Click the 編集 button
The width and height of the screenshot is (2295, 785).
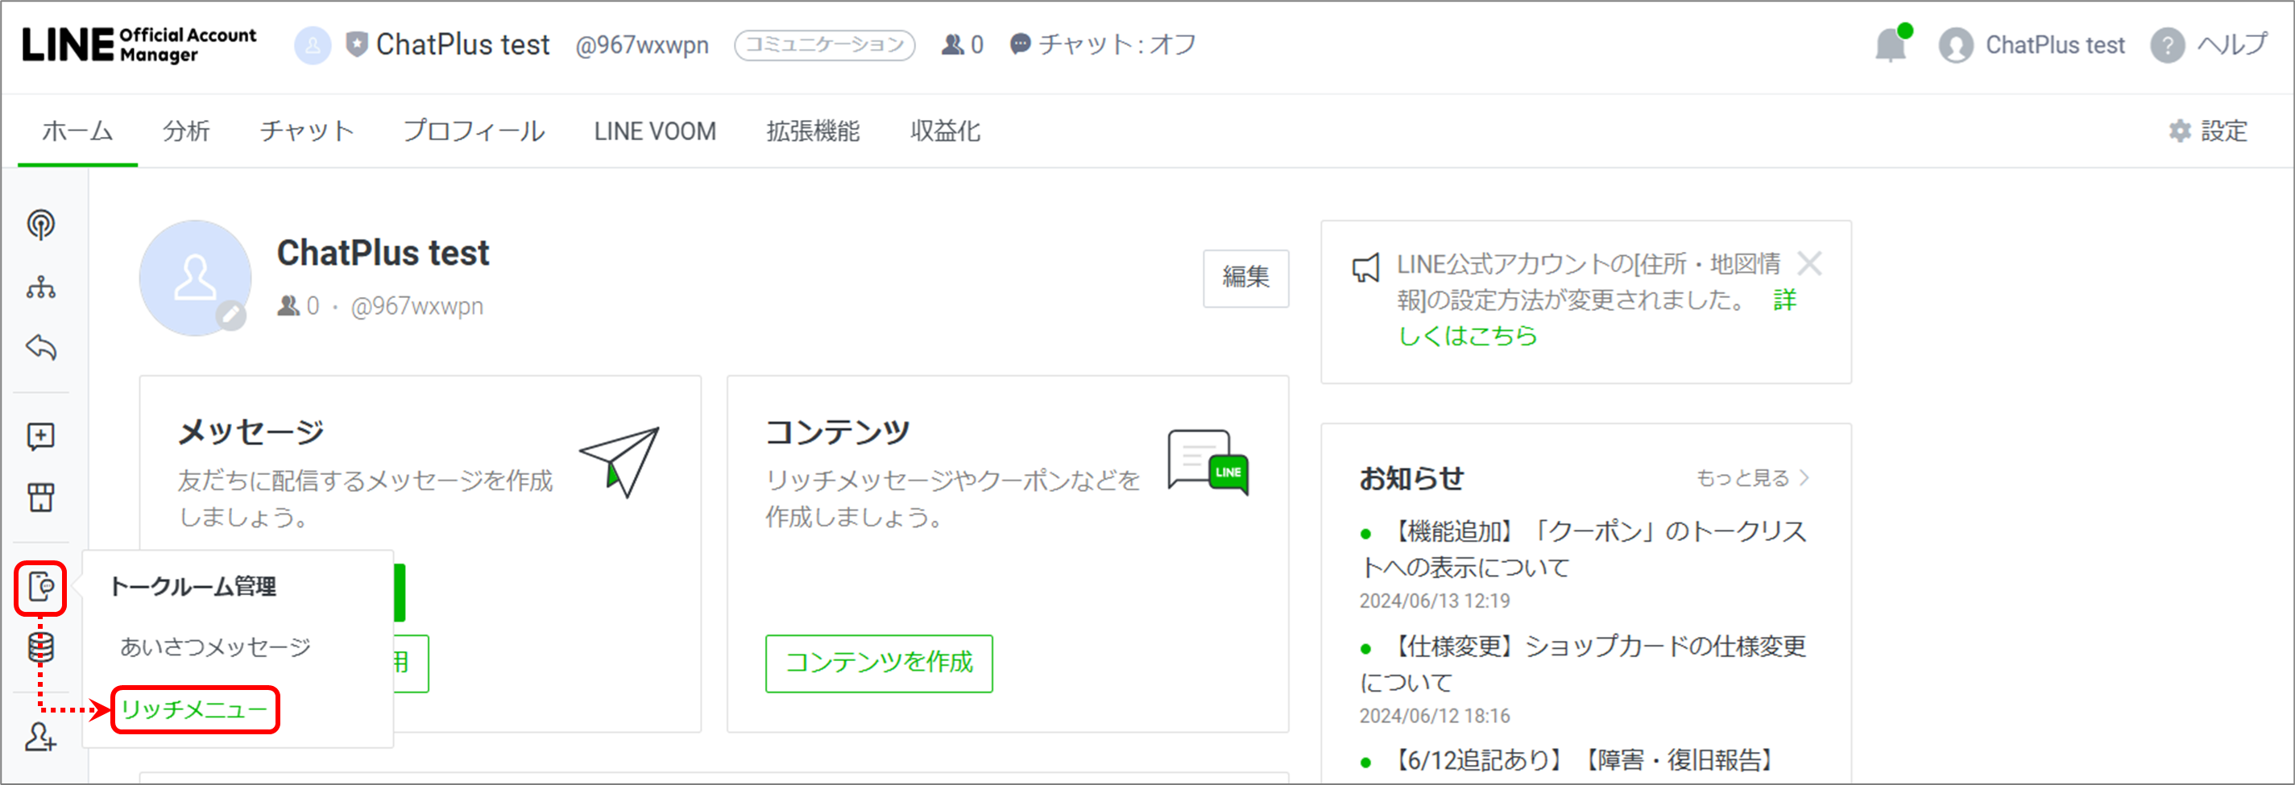tap(1245, 278)
